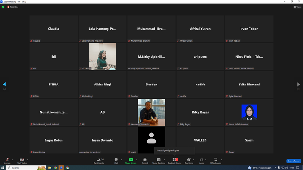The image size is (303, 170).
Task: Click the Leave Room button
Action: [294, 161]
